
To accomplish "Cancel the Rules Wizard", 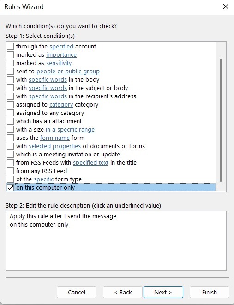I will click(x=77, y=292).
